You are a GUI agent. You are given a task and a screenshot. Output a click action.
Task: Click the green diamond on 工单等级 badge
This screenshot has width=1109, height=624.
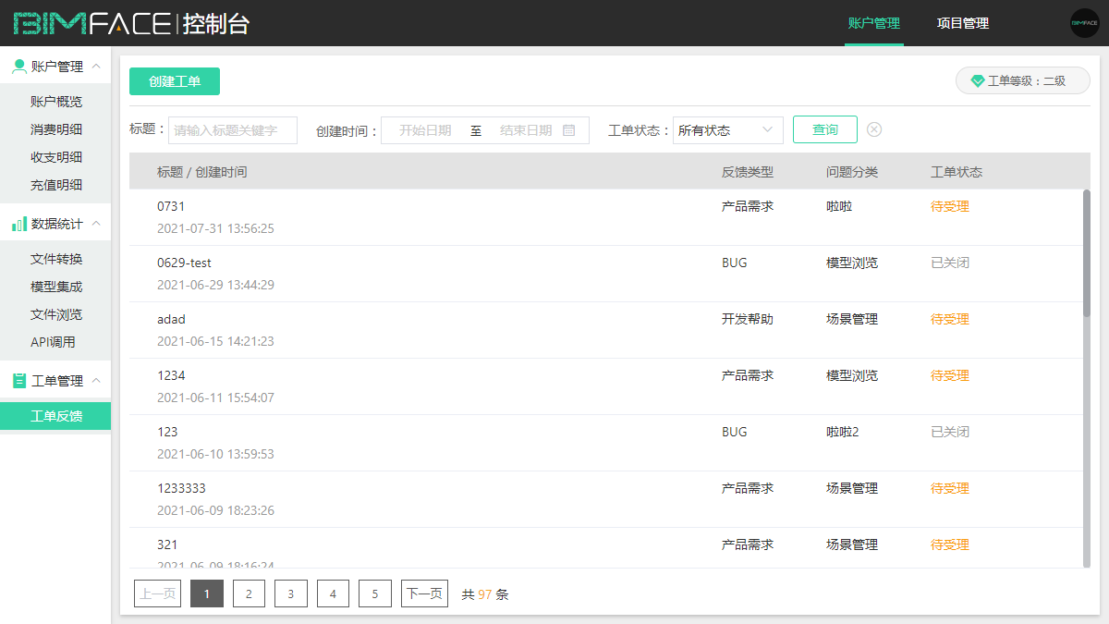[x=977, y=80]
